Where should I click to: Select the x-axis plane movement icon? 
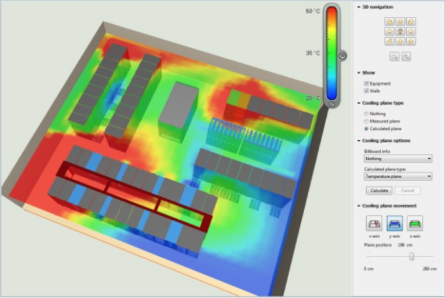(374, 224)
